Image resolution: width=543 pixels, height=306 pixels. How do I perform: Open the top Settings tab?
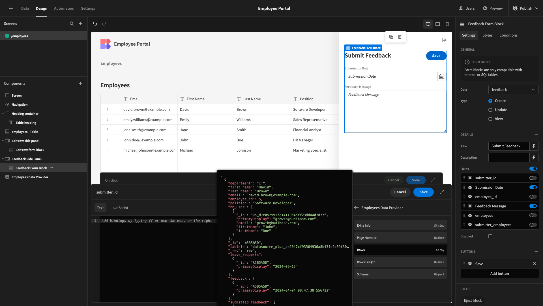[x=88, y=8]
